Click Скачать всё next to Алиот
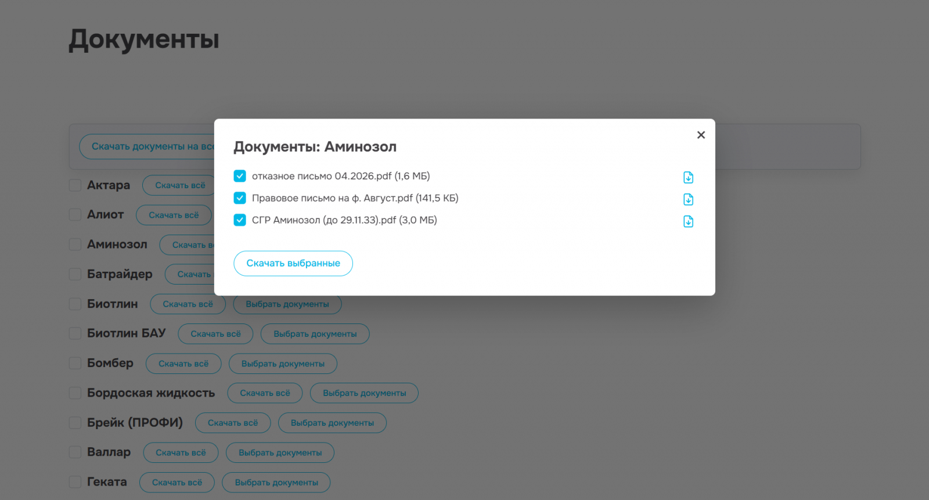 (x=174, y=215)
